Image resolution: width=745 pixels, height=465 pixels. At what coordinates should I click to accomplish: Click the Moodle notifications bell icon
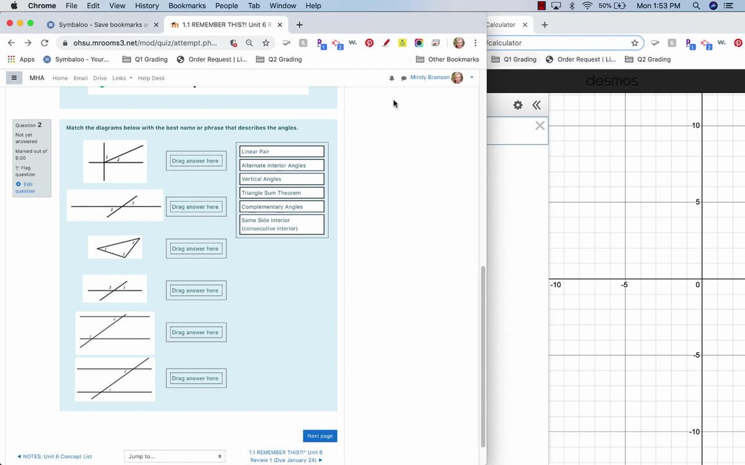pyautogui.click(x=392, y=78)
